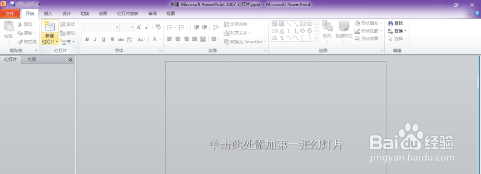Screen dimensions: 481x174
Task: Toggle align text right
Action: click(x=186, y=39)
